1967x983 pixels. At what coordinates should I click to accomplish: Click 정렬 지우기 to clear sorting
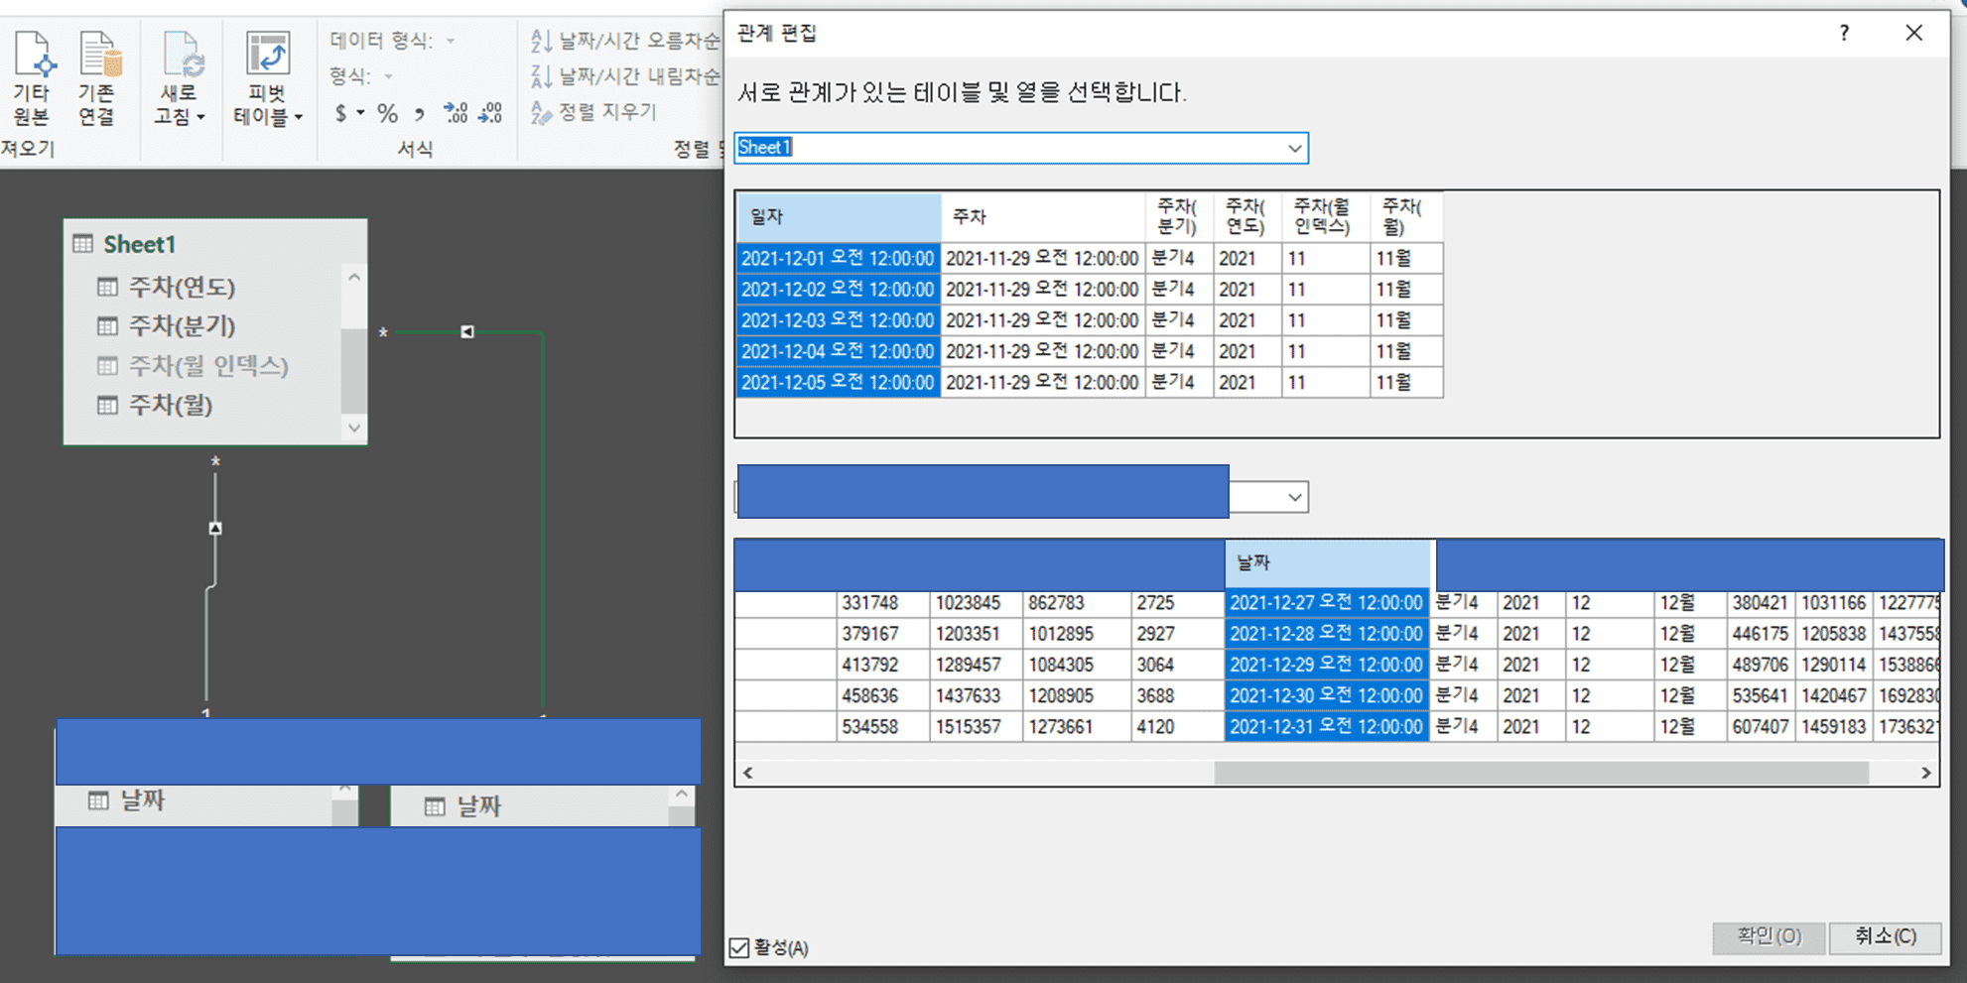pos(594,112)
